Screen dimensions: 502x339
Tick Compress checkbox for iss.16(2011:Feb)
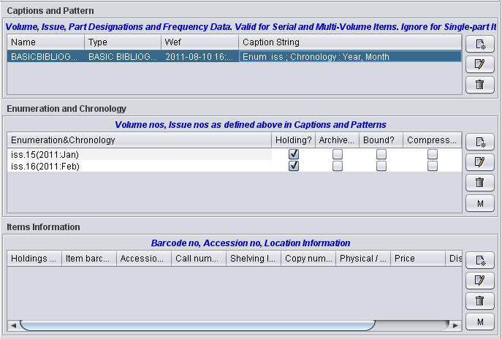(x=433, y=166)
